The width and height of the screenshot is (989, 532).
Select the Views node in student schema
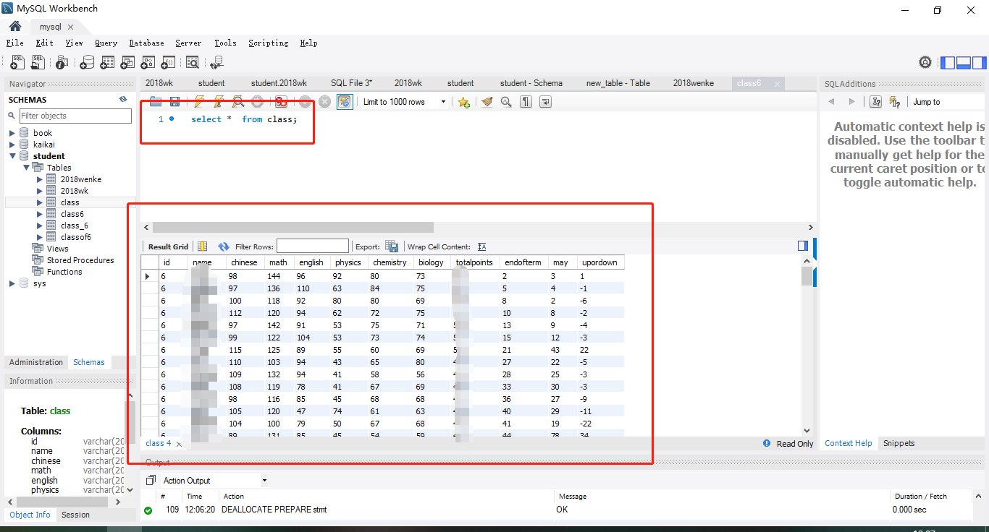[57, 249]
